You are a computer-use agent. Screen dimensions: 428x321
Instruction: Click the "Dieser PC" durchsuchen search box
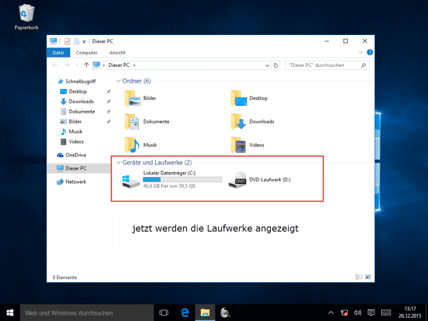322,65
